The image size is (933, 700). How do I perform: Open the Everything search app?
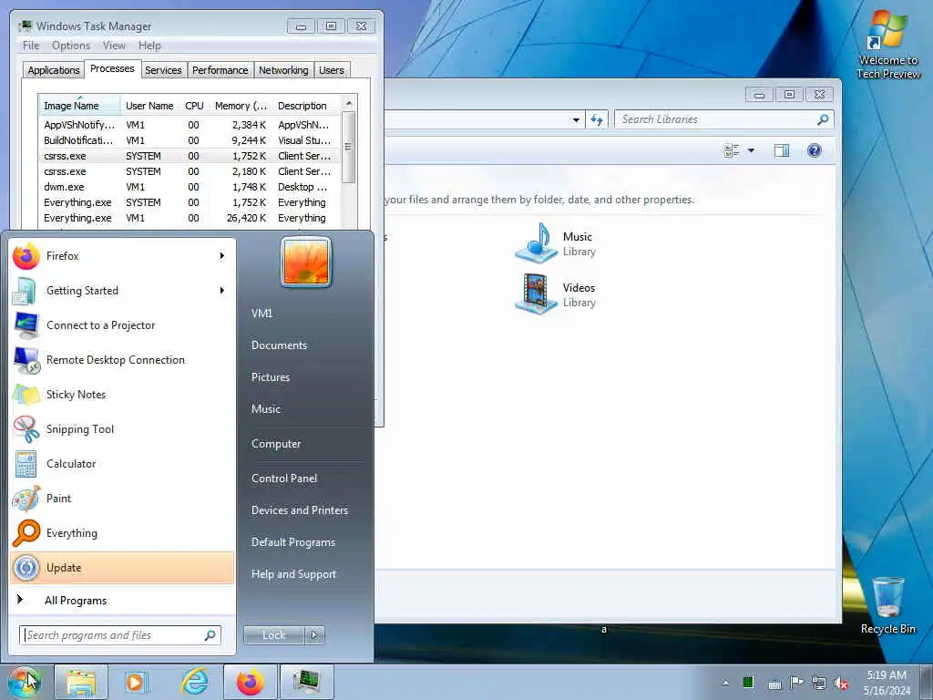click(x=122, y=532)
